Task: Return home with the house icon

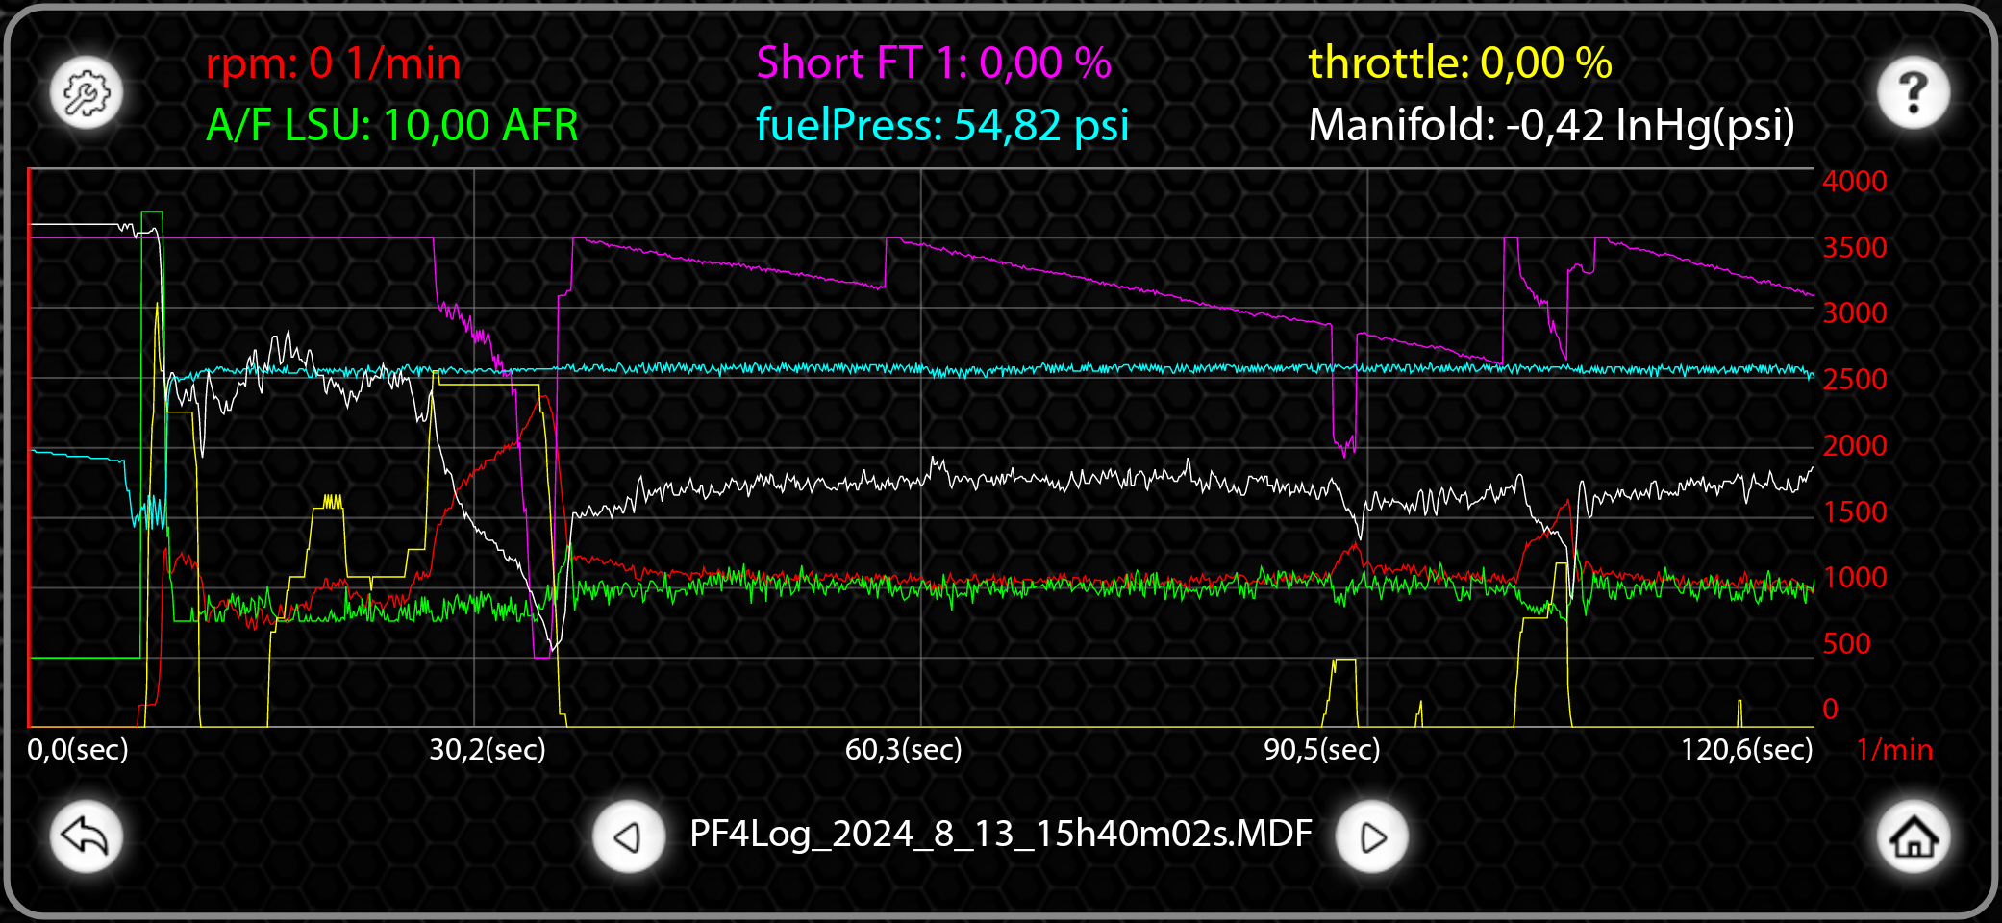Action: pyautogui.click(x=1914, y=836)
